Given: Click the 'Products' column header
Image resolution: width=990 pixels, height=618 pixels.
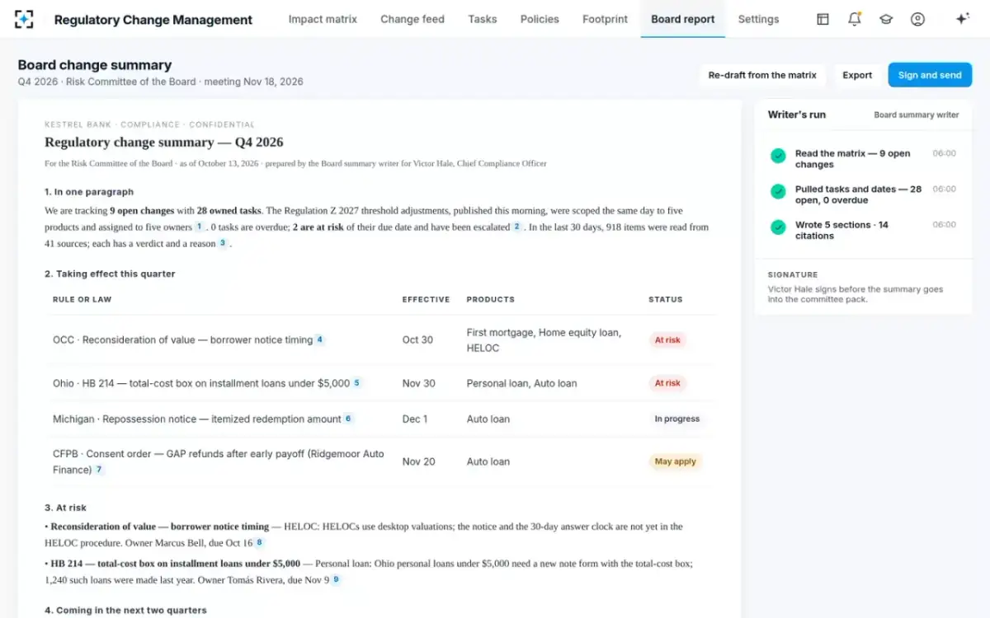Looking at the screenshot, I should pos(491,299).
